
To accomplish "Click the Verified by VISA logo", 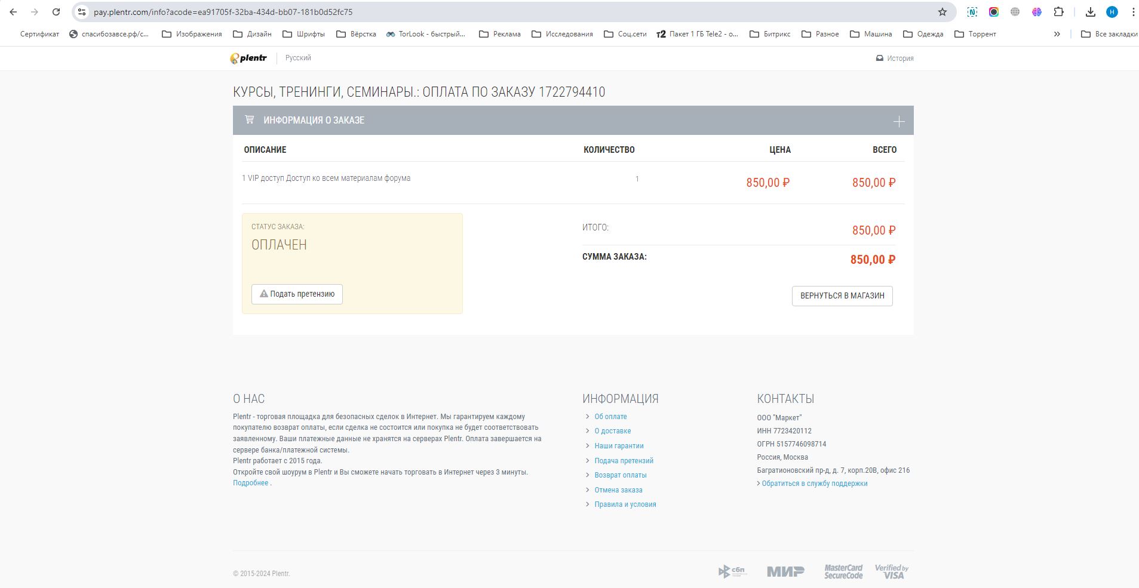I will [x=892, y=572].
